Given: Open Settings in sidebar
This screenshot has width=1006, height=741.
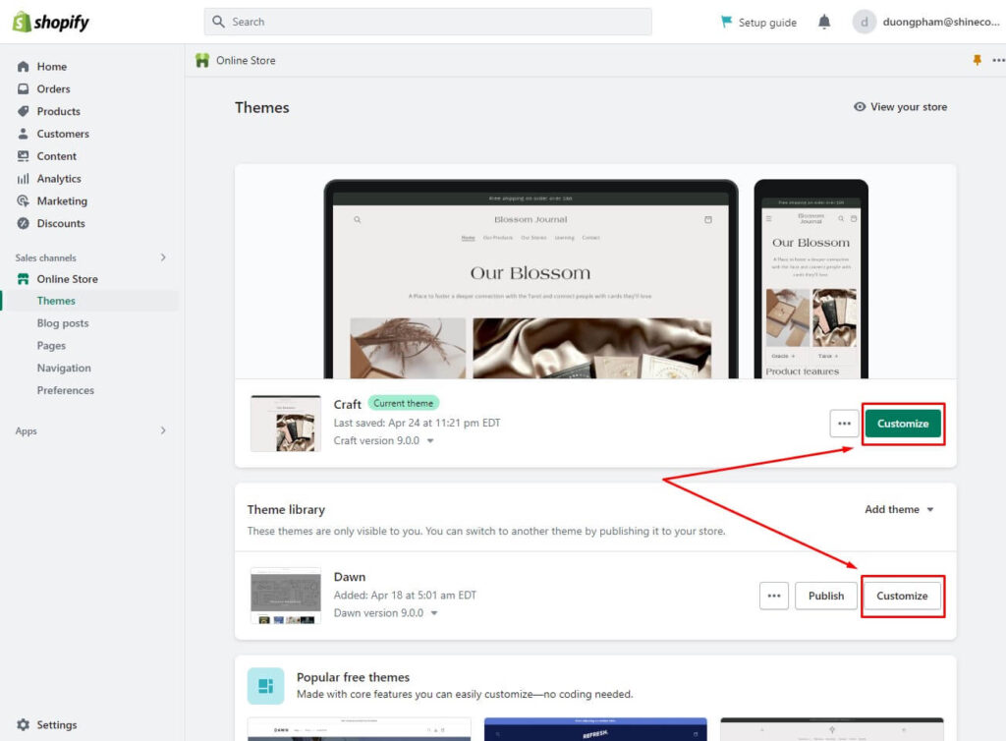Looking at the screenshot, I should pos(56,725).
